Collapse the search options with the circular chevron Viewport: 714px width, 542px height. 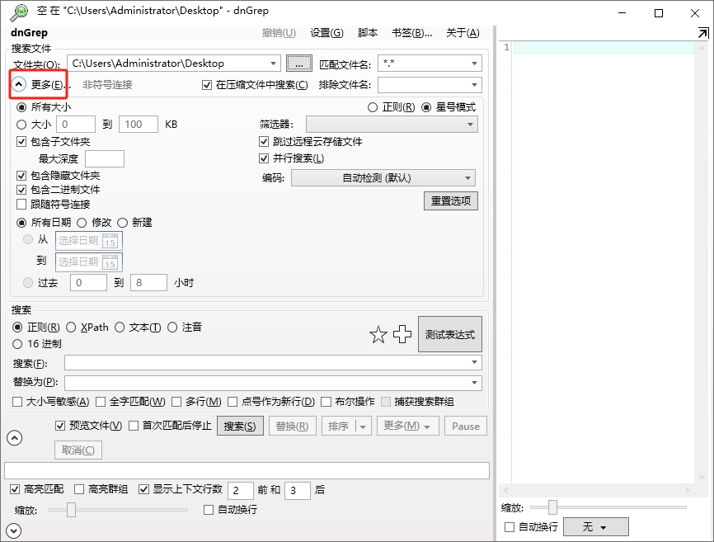click(x=14, y=438)
